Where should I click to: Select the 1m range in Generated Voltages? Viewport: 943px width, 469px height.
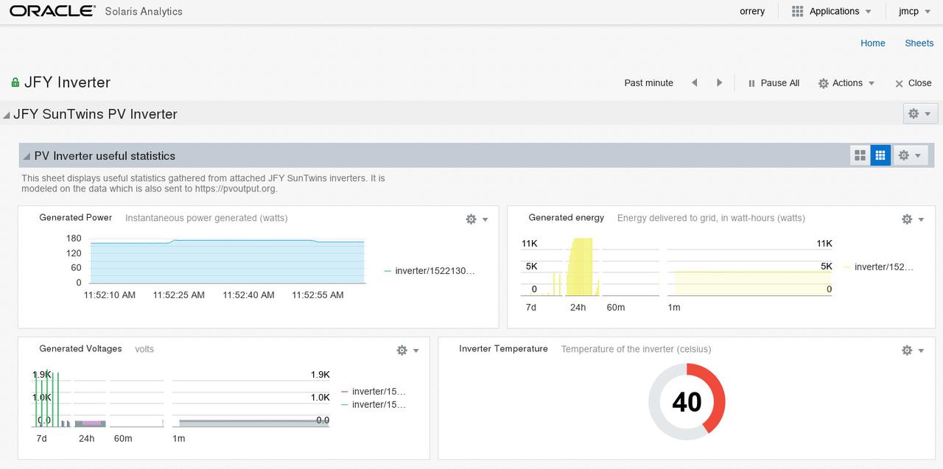[179, 439]
